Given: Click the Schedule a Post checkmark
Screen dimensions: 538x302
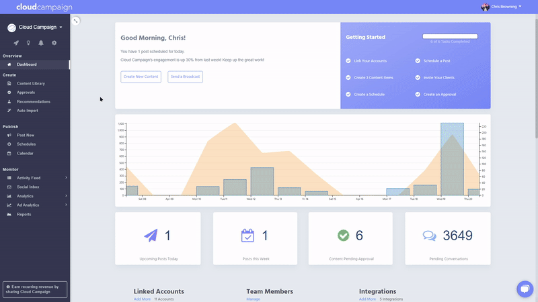Looking at the screenshot, I should [x=418, y=61].
